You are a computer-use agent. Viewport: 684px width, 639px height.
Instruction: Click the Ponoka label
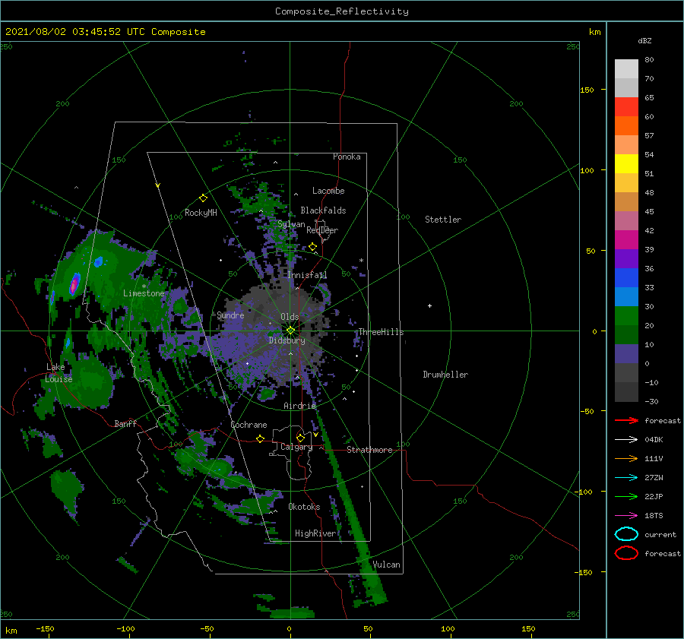point(347,157)
